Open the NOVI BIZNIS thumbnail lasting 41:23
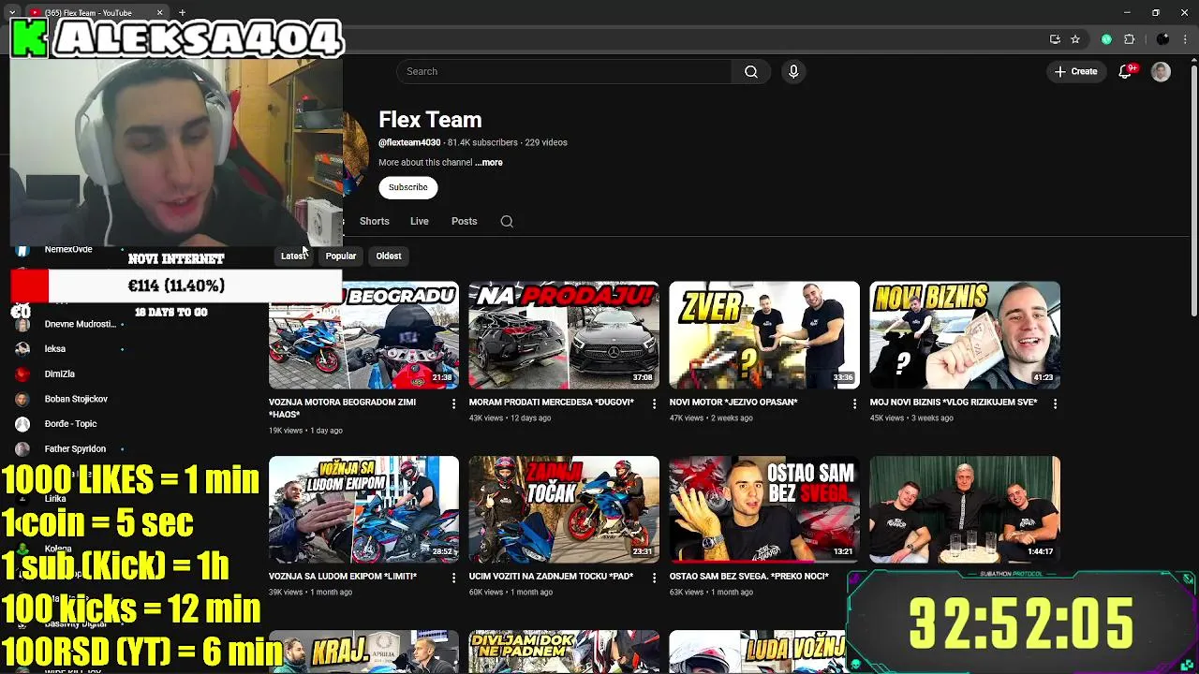Viewport: 1199px width, 674px height. tap(965, 335)
